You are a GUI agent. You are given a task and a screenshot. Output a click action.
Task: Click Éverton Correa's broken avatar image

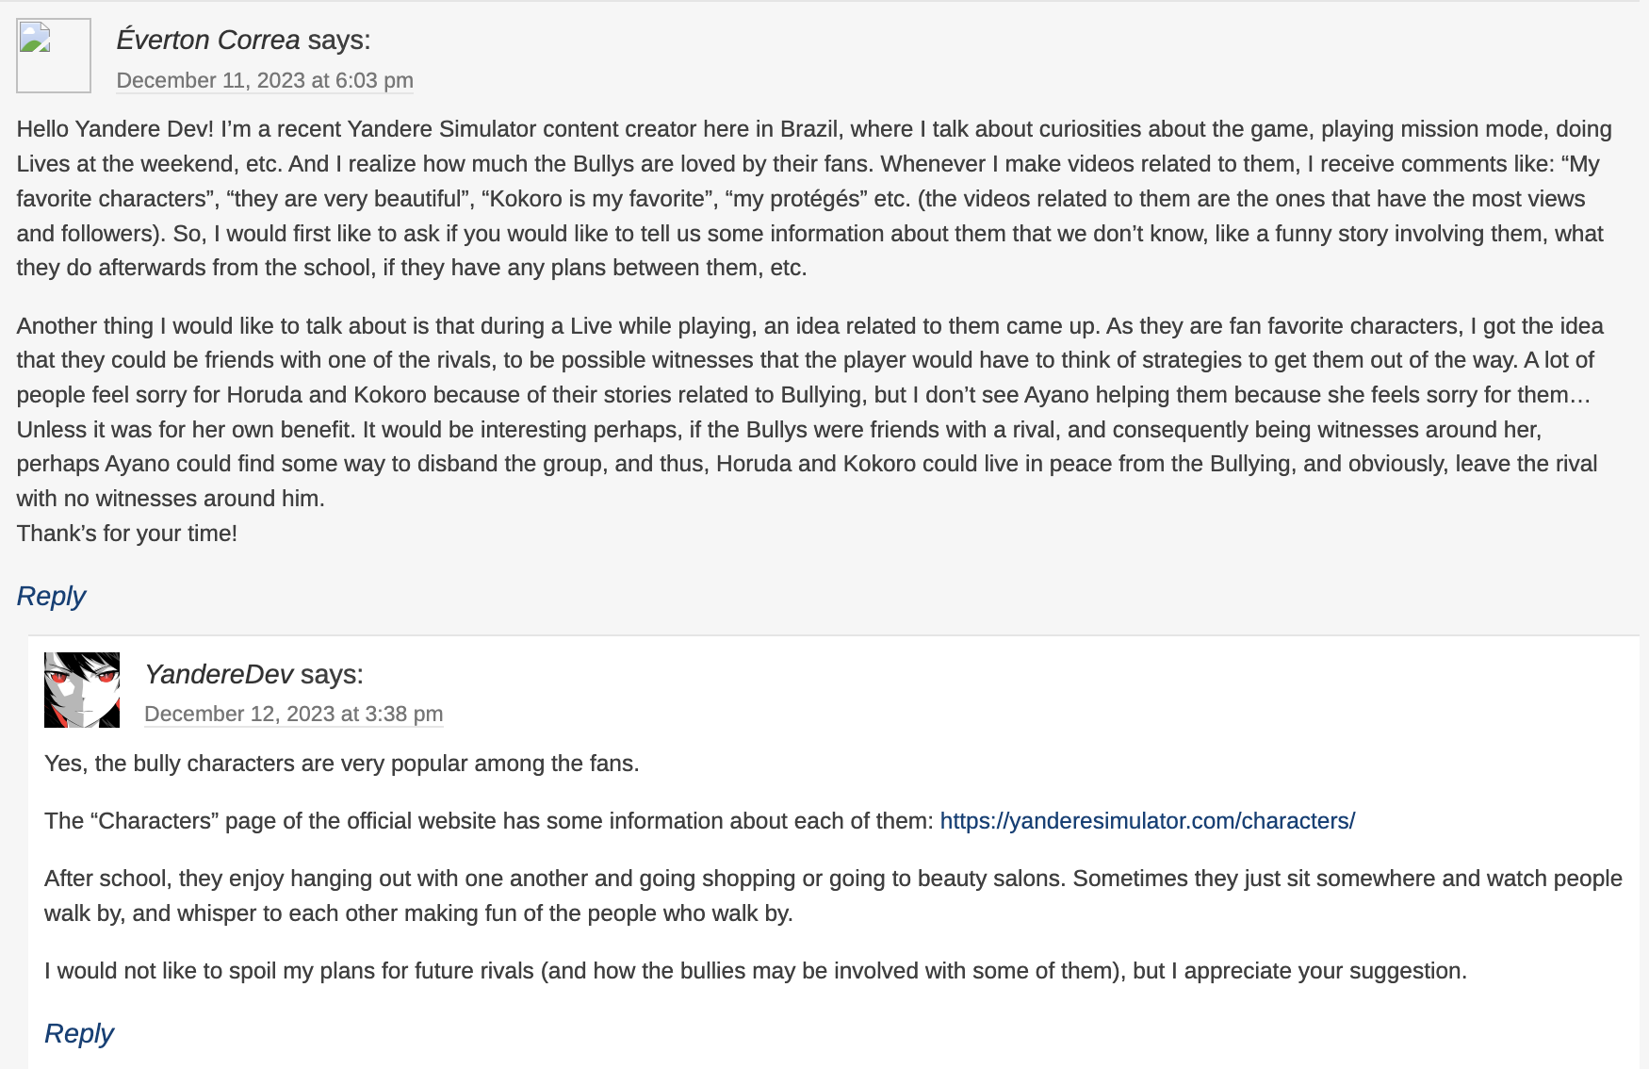(x=54, y=56)
